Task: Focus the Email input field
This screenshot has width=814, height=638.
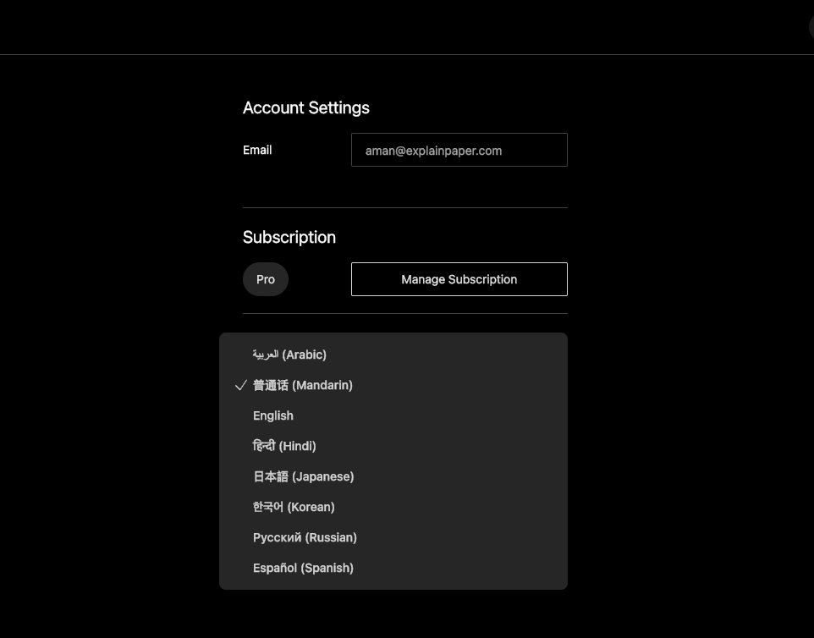Action: point(459,150)
